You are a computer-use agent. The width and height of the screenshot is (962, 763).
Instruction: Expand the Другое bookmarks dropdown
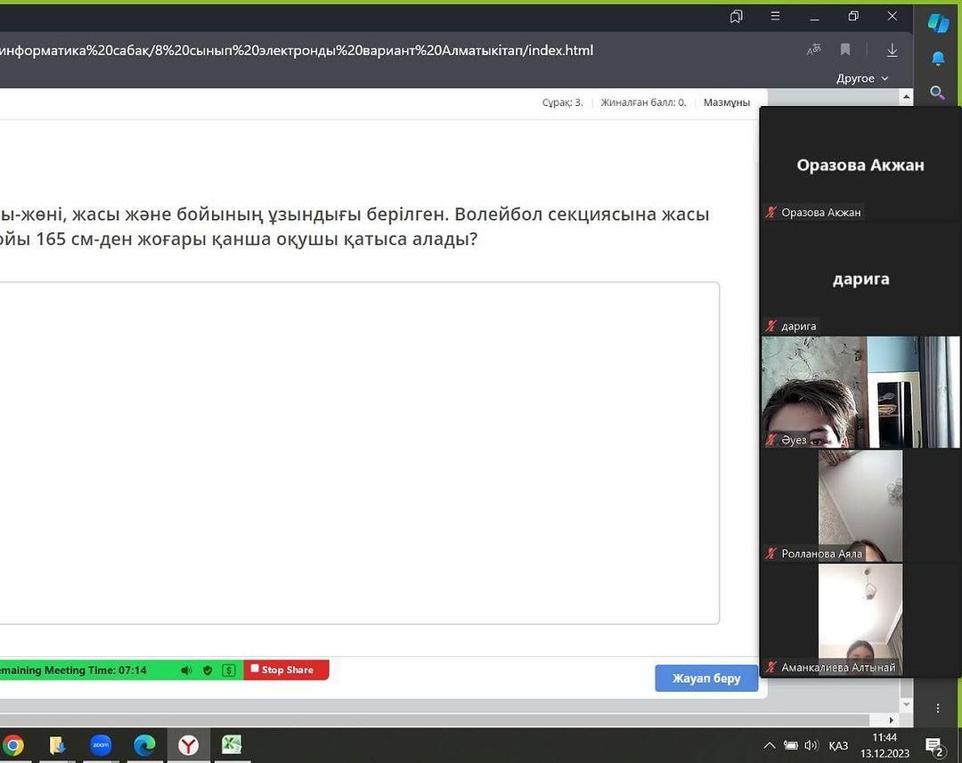[862, 78]
